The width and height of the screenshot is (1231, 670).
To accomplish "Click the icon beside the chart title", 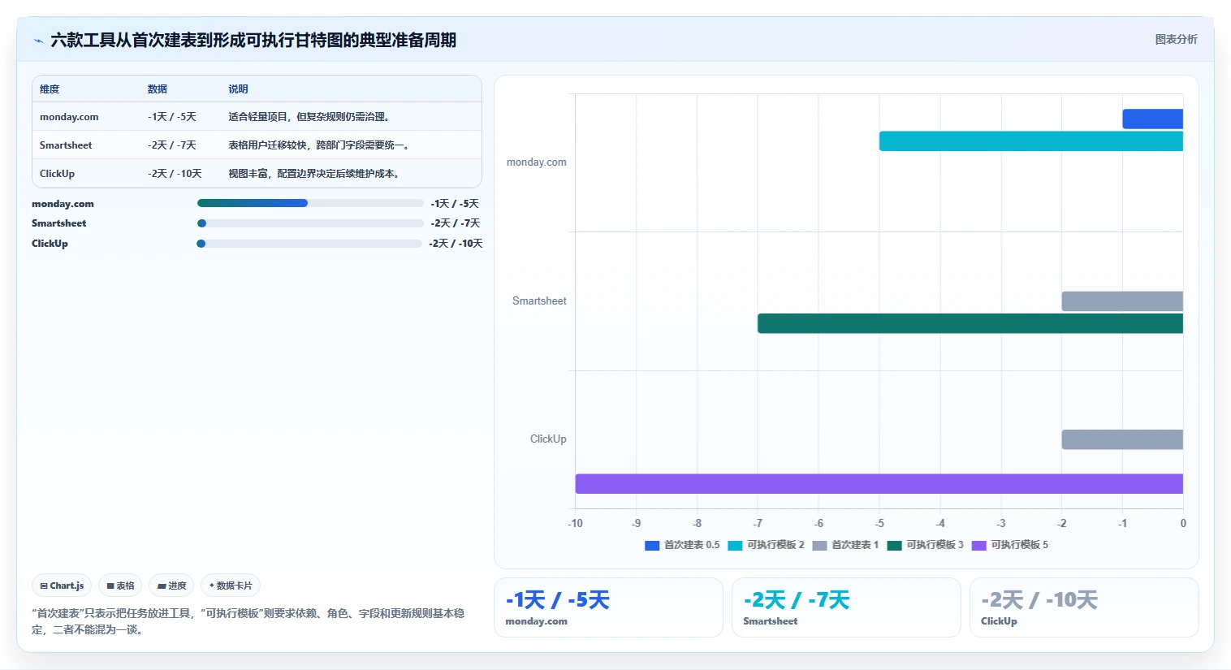I will (x=38, y=41).
